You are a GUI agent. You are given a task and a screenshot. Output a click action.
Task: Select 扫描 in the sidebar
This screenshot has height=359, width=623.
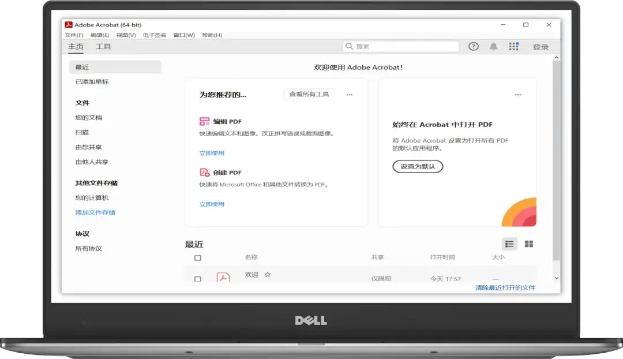pyautogui.click(x=82, y=132)
